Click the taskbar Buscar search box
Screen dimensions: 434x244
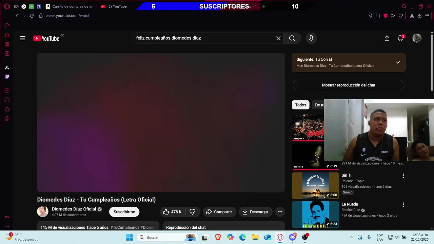168,237
